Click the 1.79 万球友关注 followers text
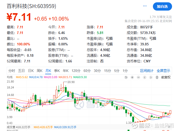Screen dimensions: 179x131 pyautogui.click(x=161, y=17)
